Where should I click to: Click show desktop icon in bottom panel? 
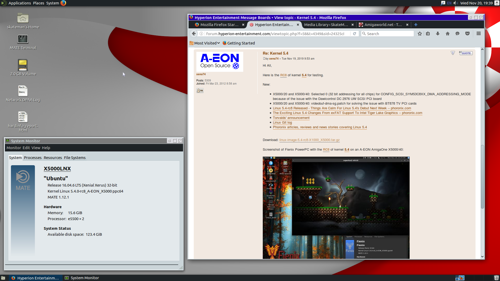(x=3, y=278)
